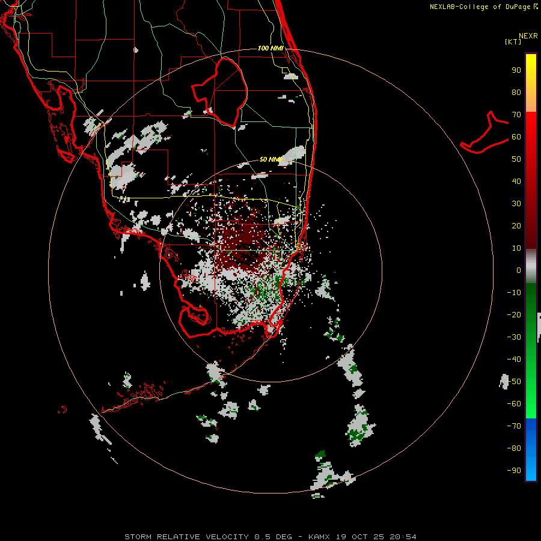
Task: Click the [KT] units label
Action: pyautogui.click(x=513, y=41)
